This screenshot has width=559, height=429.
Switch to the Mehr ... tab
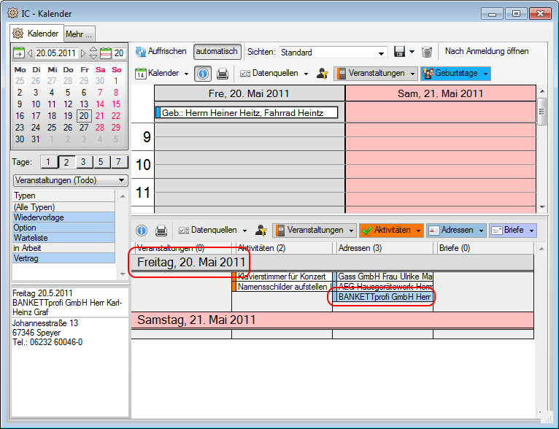tap(79, 34)
